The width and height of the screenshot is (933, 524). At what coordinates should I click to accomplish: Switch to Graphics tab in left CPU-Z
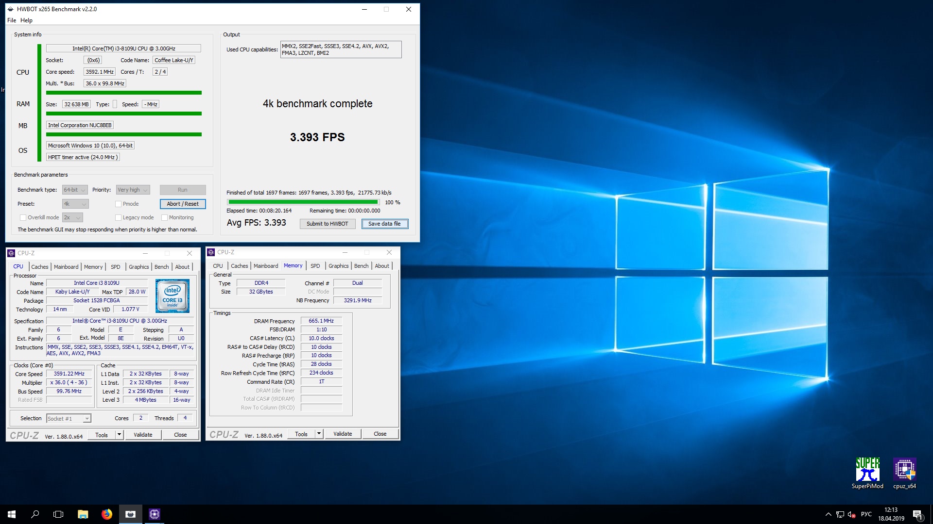coord(139,267)
